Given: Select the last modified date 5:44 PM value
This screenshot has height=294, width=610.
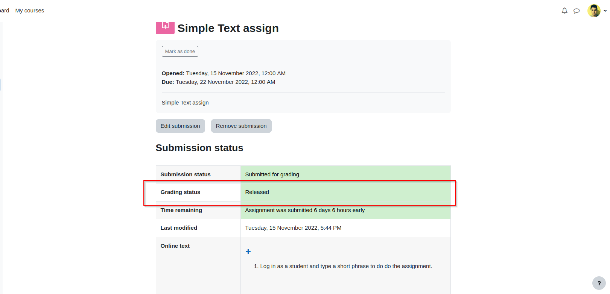Looking at the screenshot, I should (294, 228).
